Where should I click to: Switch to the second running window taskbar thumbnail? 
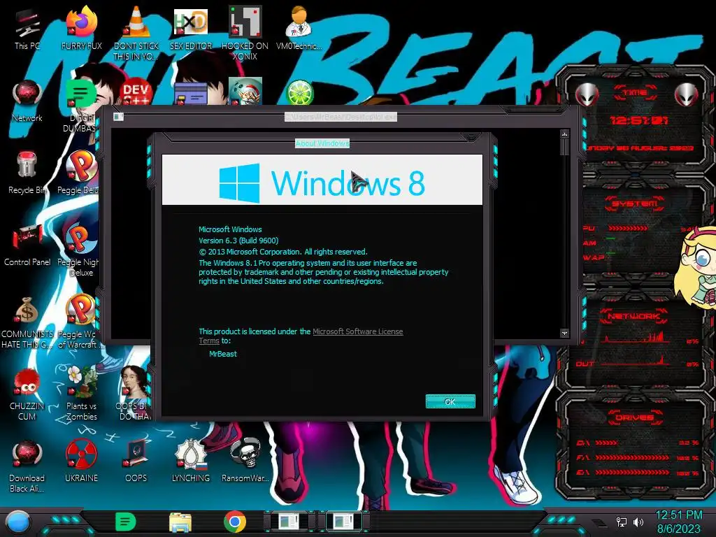click(343, 522)
